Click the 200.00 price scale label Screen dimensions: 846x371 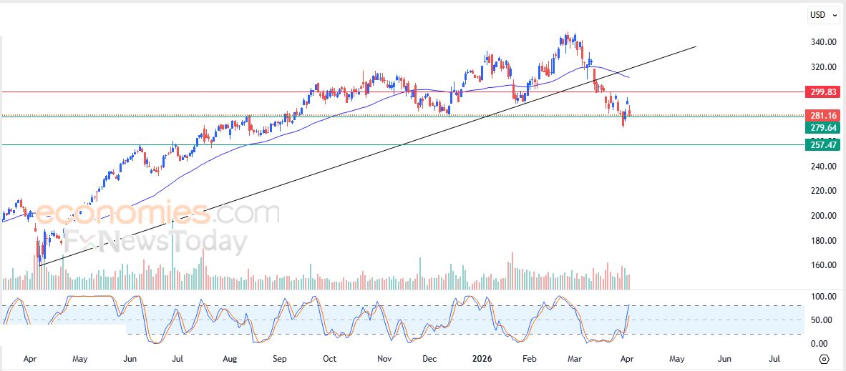[824, 216]
